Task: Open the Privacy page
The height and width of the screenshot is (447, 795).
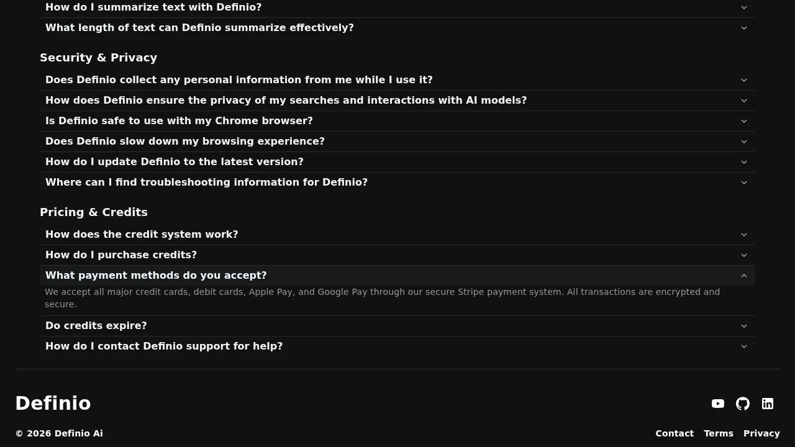Action: pyautogui.click(x=761, y=433)
